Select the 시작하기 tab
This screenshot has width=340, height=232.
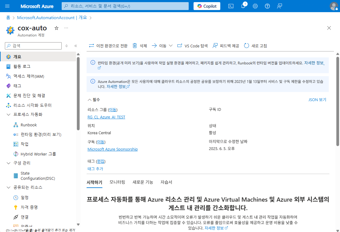(x=94, y=183)
